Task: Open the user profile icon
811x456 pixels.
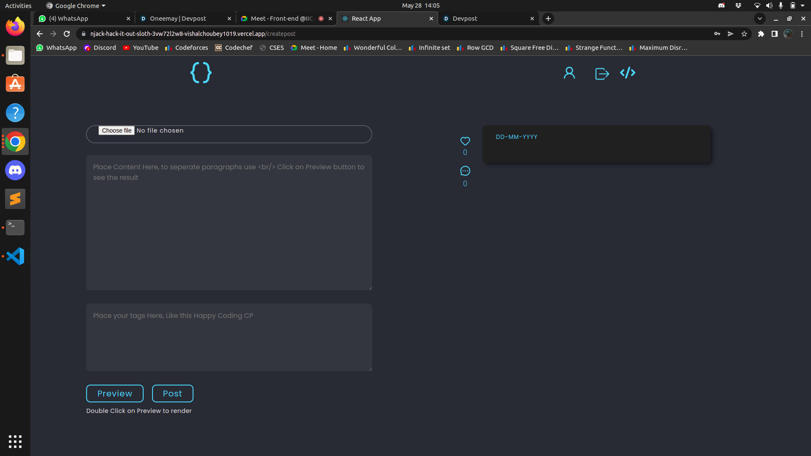Action: pos(569,73)
